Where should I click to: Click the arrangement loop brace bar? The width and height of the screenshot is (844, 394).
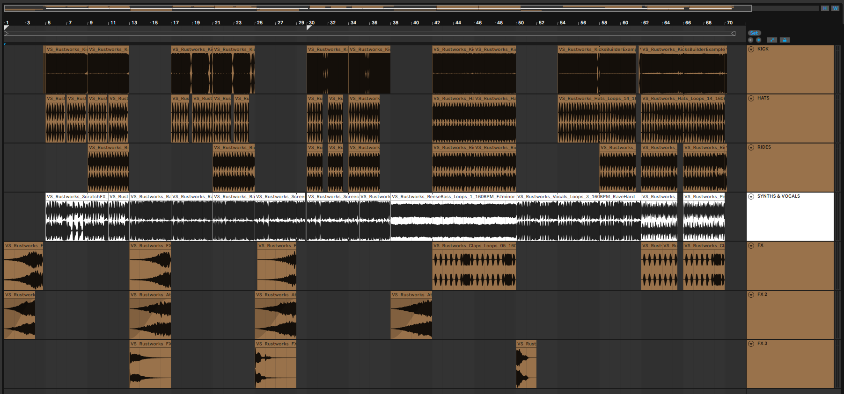click(370, 33)
